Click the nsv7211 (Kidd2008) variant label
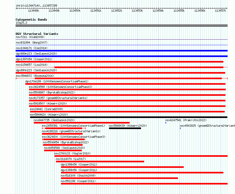 30,37
